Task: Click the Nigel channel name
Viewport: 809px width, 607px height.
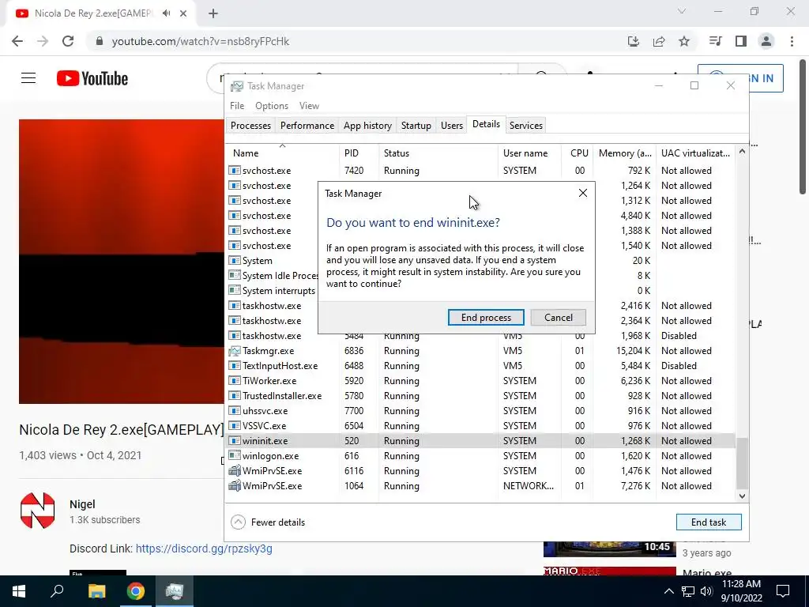Action: tap(82, 504)
